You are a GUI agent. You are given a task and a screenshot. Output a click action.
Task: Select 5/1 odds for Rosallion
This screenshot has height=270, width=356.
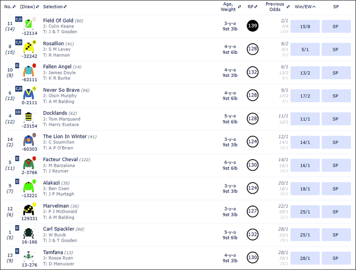coord(305,50)
